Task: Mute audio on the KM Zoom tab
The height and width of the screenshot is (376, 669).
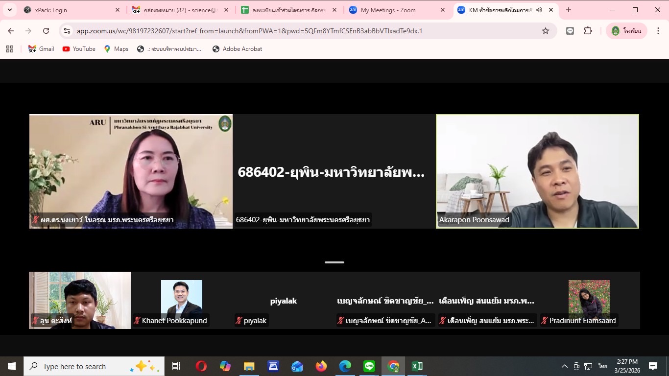Action: coord(539,10)
